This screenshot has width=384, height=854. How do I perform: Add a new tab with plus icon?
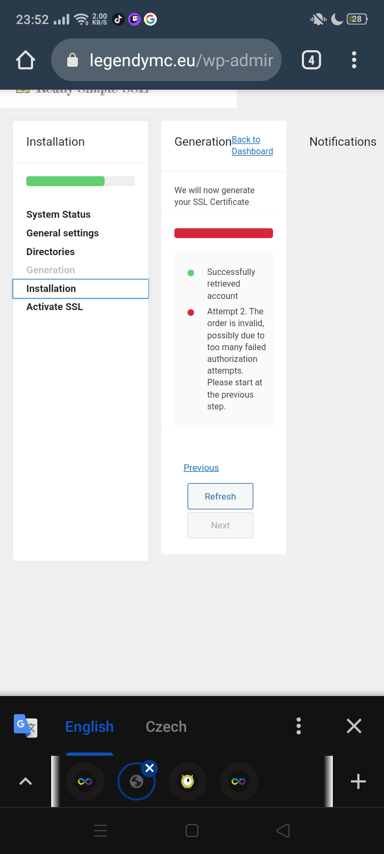click(358, 781)
